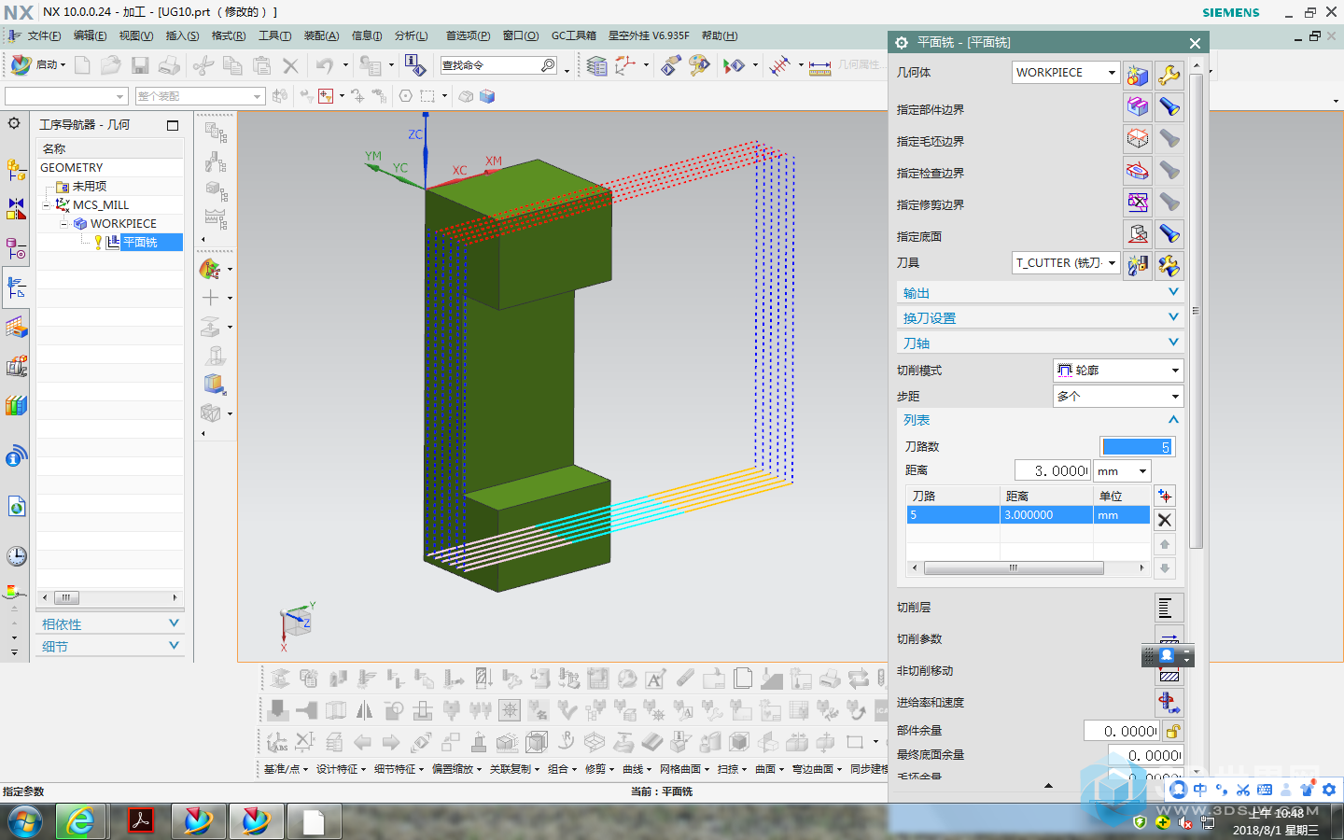Screen dimensions: 1344x840
Task: Open the 插入(S) menu
Action: (x=182, y=35)
